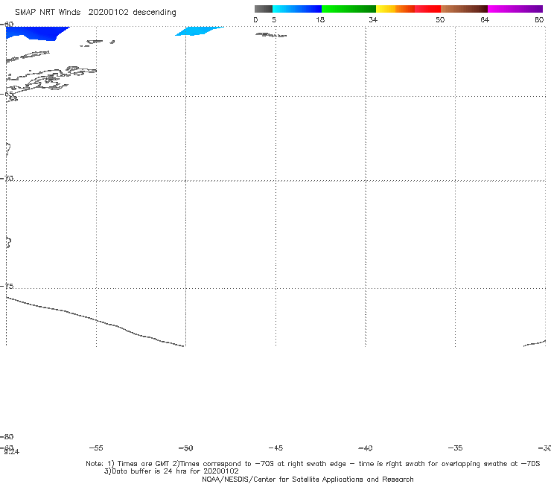Click the latitude label '-65'

click(x=7, y=94)
